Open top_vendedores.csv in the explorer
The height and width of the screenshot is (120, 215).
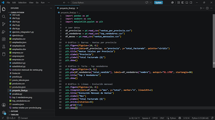coord(21,101)
